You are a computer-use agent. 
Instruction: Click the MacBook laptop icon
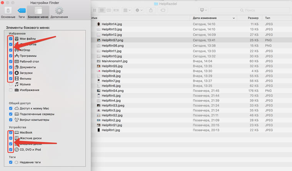pyautogui.click(x=17, y=133)
